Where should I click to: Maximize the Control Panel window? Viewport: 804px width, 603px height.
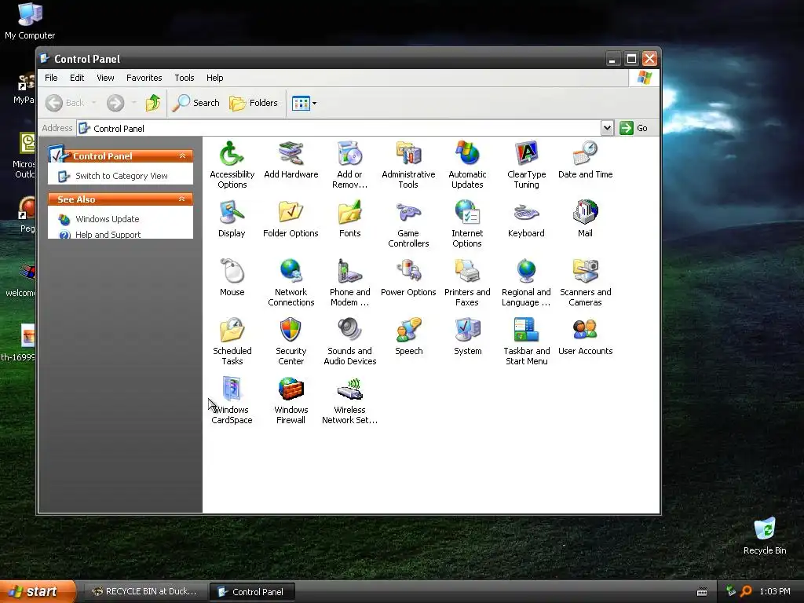tap(631, 59)
